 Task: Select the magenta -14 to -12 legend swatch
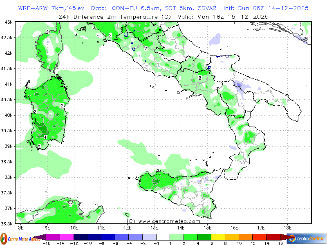[67, 237]
